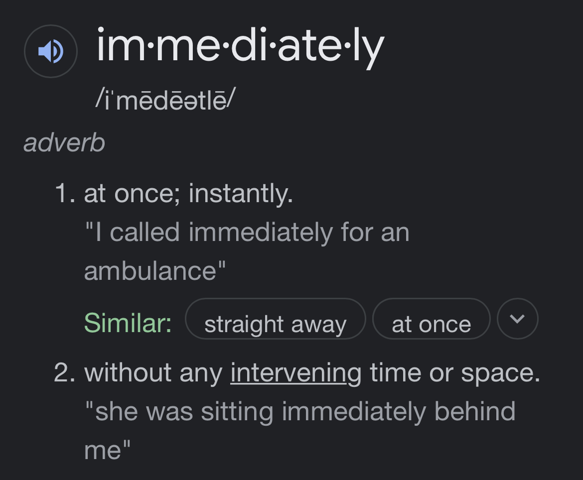Click the phonetic spelling under the headword
The height and width of the screenshot is (480, 583).
pyautogui.click(x=164, y=102)
